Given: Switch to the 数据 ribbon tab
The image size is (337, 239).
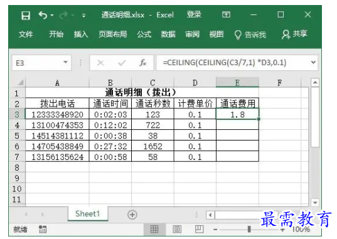Looking at the screenshot, I should (x=168, y=34).
